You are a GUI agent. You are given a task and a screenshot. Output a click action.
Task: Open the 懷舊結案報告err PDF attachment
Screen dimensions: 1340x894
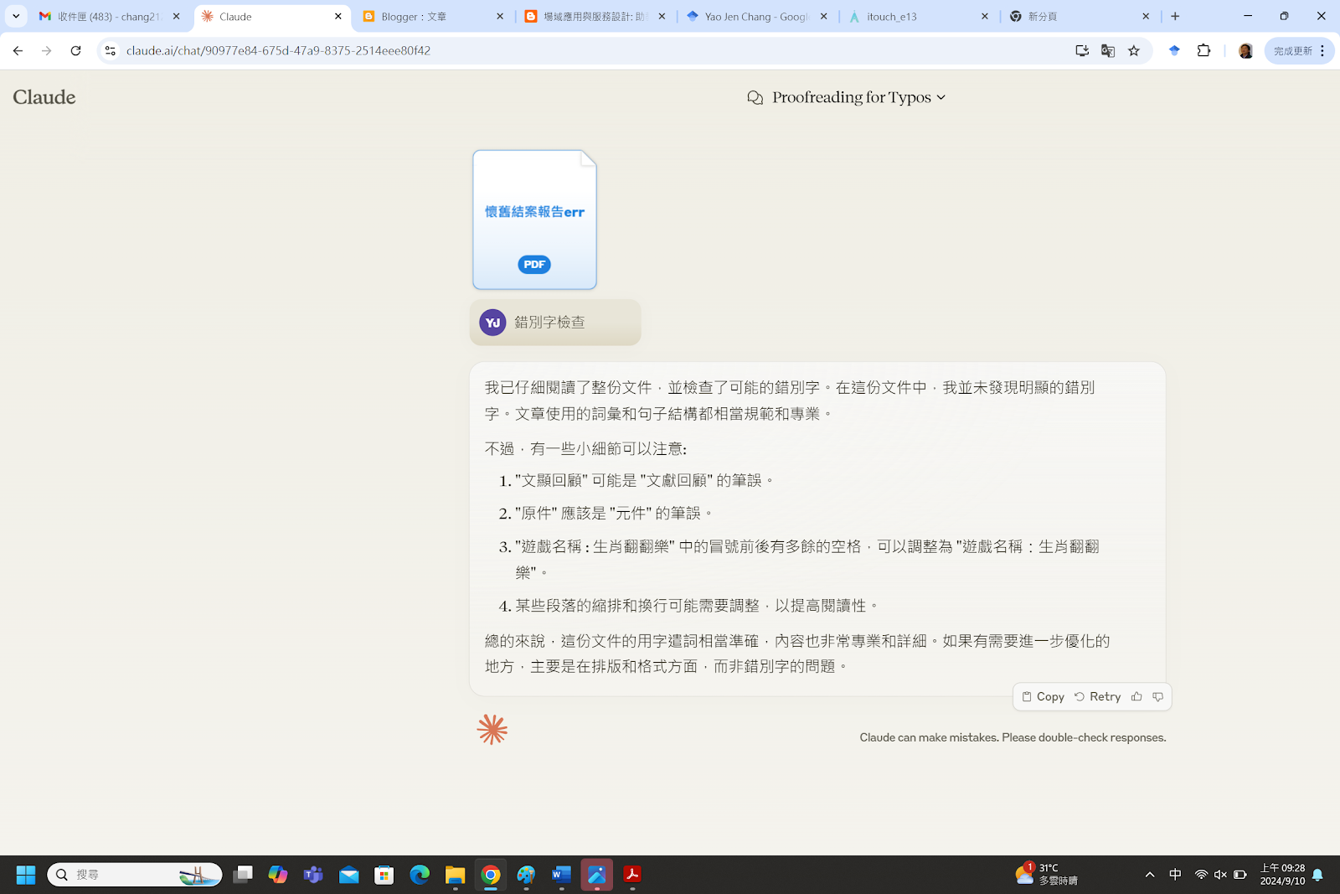534,220
